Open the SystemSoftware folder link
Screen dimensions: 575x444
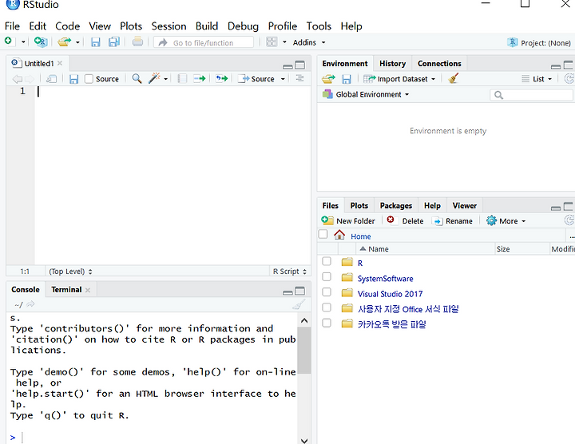pyautogui.click(x=386, y=279)
